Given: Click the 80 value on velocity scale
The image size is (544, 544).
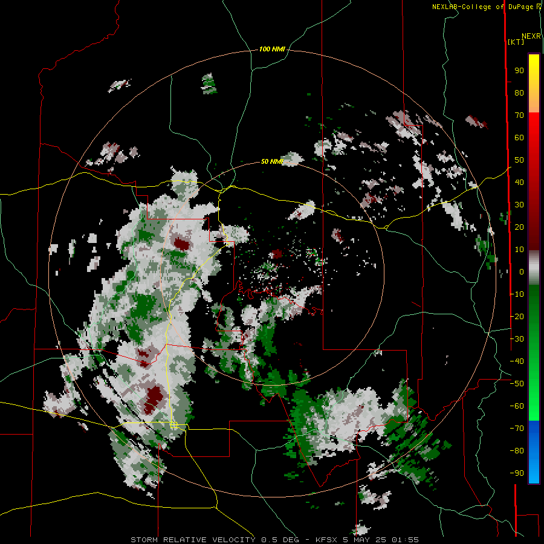Looking at the screenshot, I should click(519, 93).
